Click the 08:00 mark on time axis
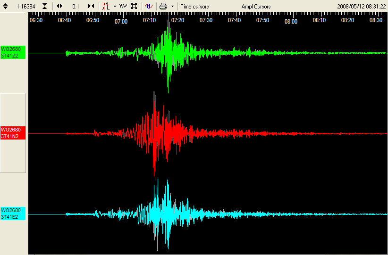The width and height of the screenshot is (388, 255). coord(291,22)
